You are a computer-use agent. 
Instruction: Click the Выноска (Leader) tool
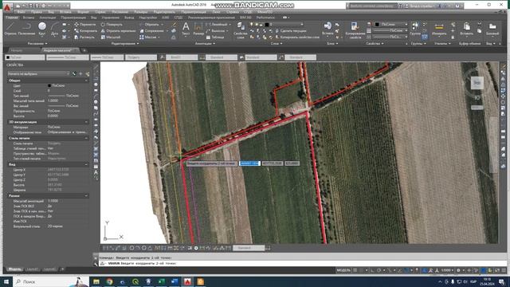(216, 31)
